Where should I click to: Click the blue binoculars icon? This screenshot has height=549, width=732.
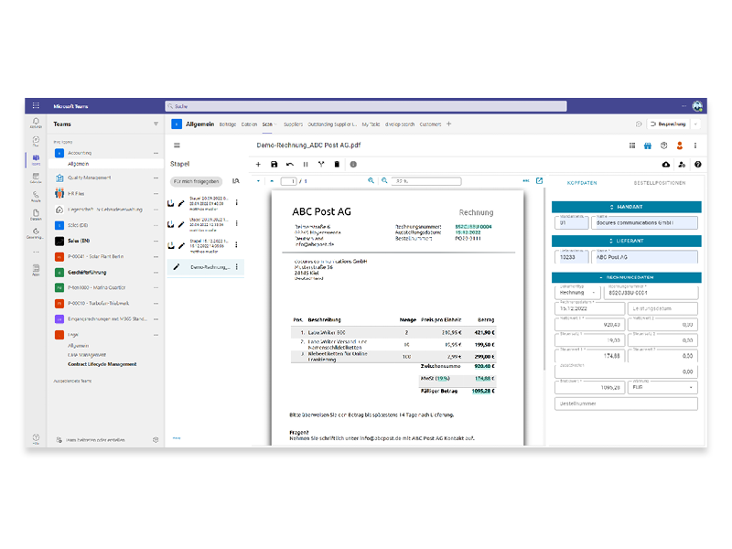[x=648, y=145]
